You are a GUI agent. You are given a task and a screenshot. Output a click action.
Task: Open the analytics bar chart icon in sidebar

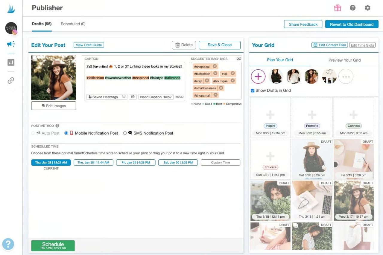pyautogui.click(x=11, y=62)
